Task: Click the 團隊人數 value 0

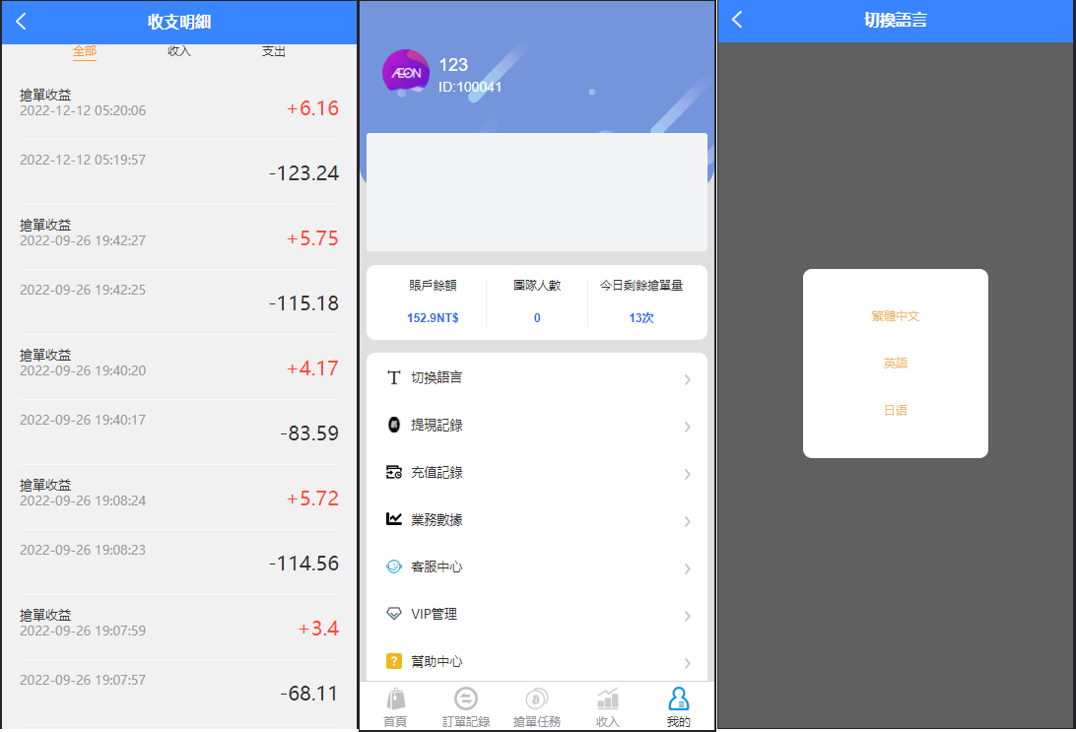Action: pyautogui.click(x=537, y=317)
